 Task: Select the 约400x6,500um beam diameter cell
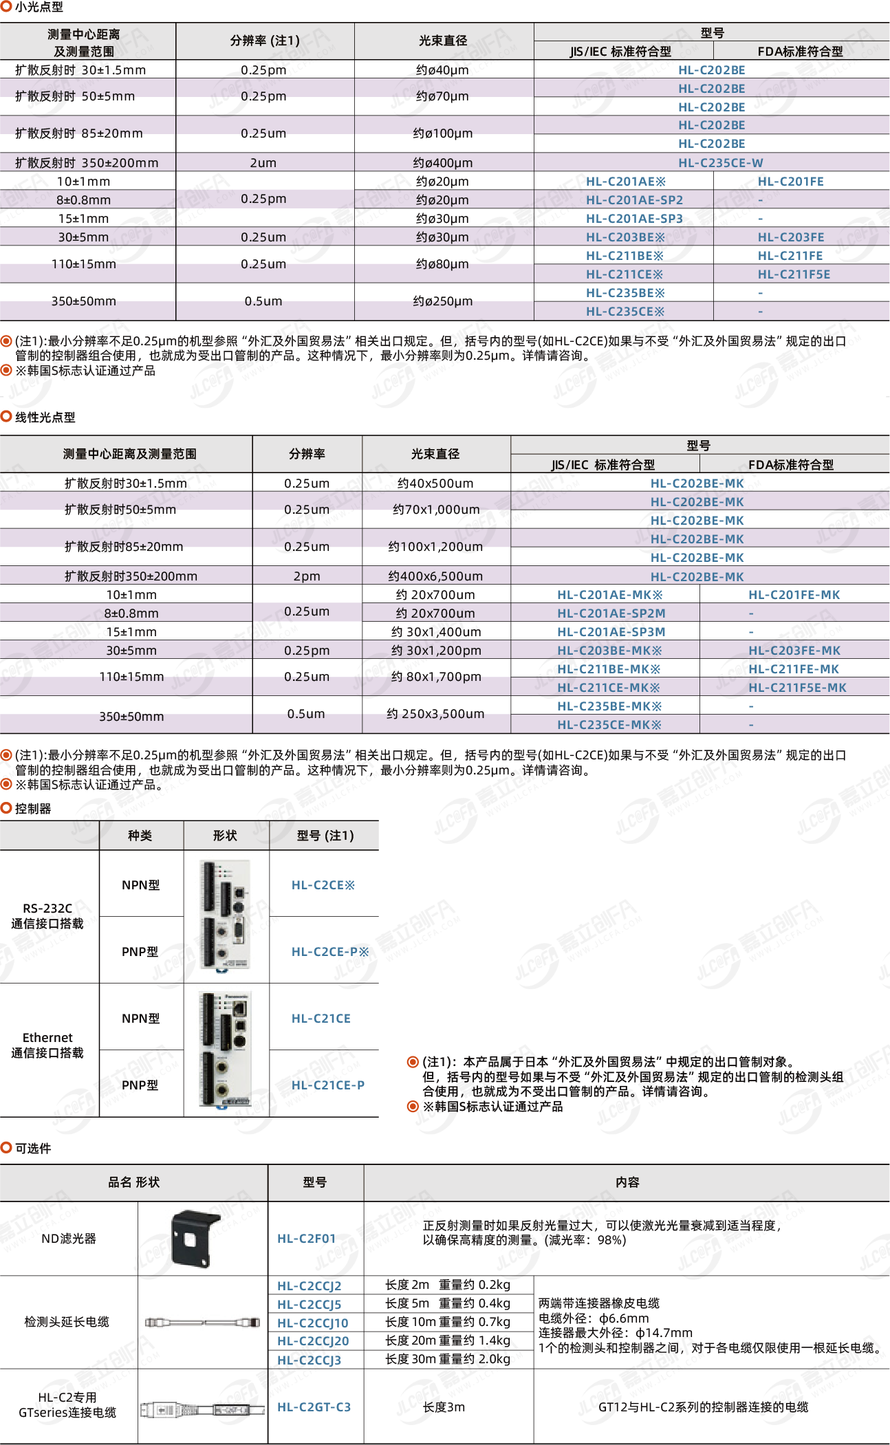coord(435,576)
